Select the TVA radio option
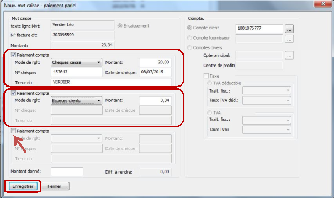Image resolution: width=334 pixels, height=199 pixels. (x=209, y=112)
